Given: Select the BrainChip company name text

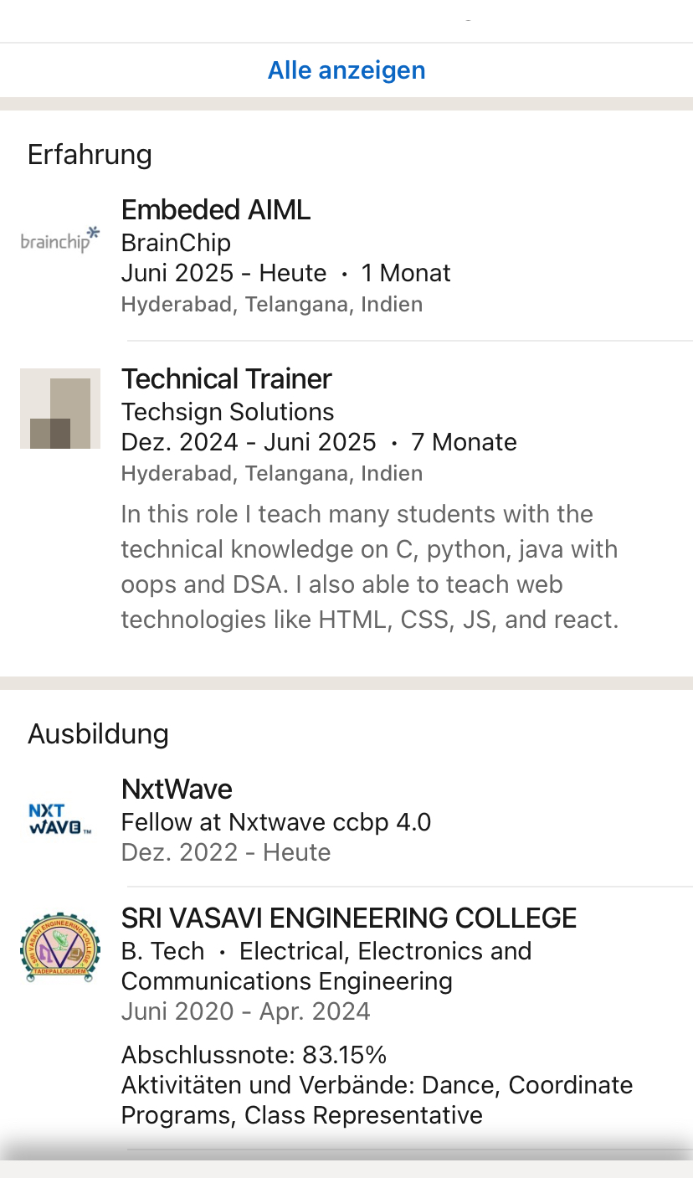Looking at the screenshot, I should [176, 243].
